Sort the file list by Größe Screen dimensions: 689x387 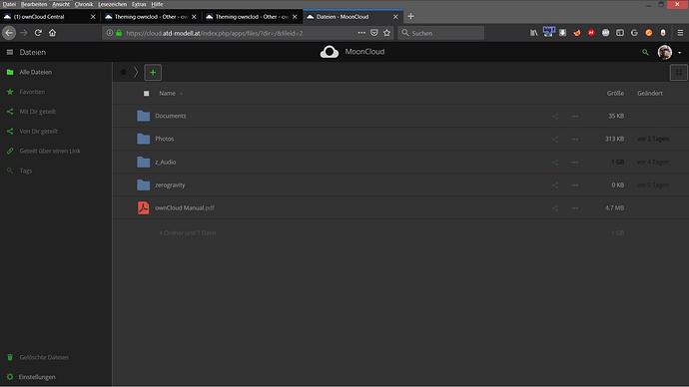(x=615, y=94)
